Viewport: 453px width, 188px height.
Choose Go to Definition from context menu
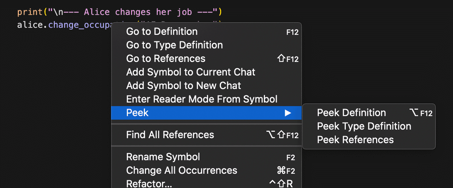[x=162, y=31]
